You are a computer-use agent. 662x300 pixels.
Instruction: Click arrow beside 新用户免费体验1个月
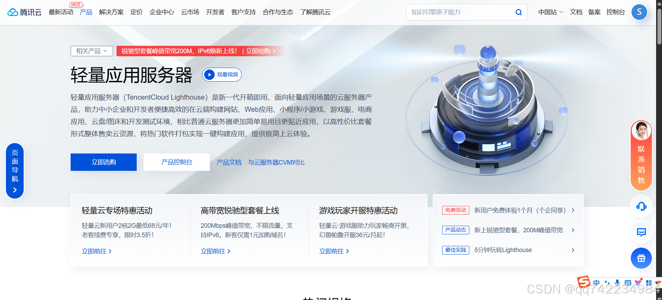click(573, 210)
